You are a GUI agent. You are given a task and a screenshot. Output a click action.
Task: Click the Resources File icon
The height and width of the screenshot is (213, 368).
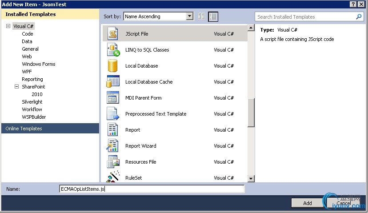coord(113,161)
